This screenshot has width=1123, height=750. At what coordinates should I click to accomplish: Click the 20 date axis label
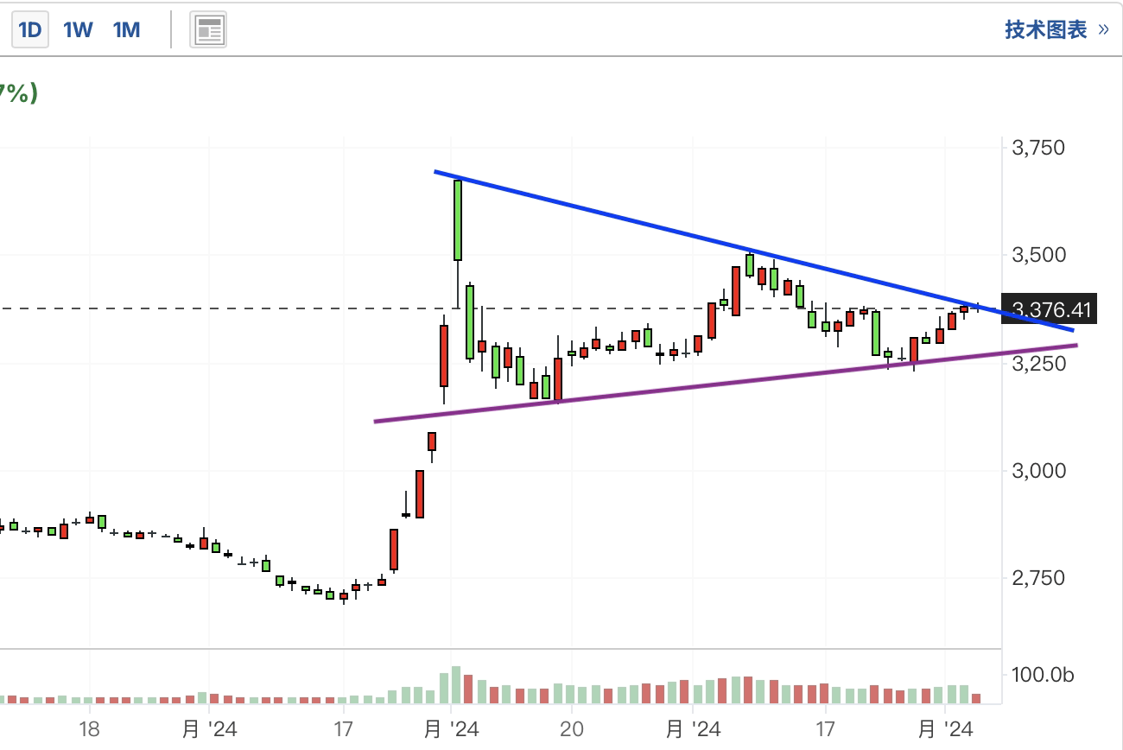572,729
